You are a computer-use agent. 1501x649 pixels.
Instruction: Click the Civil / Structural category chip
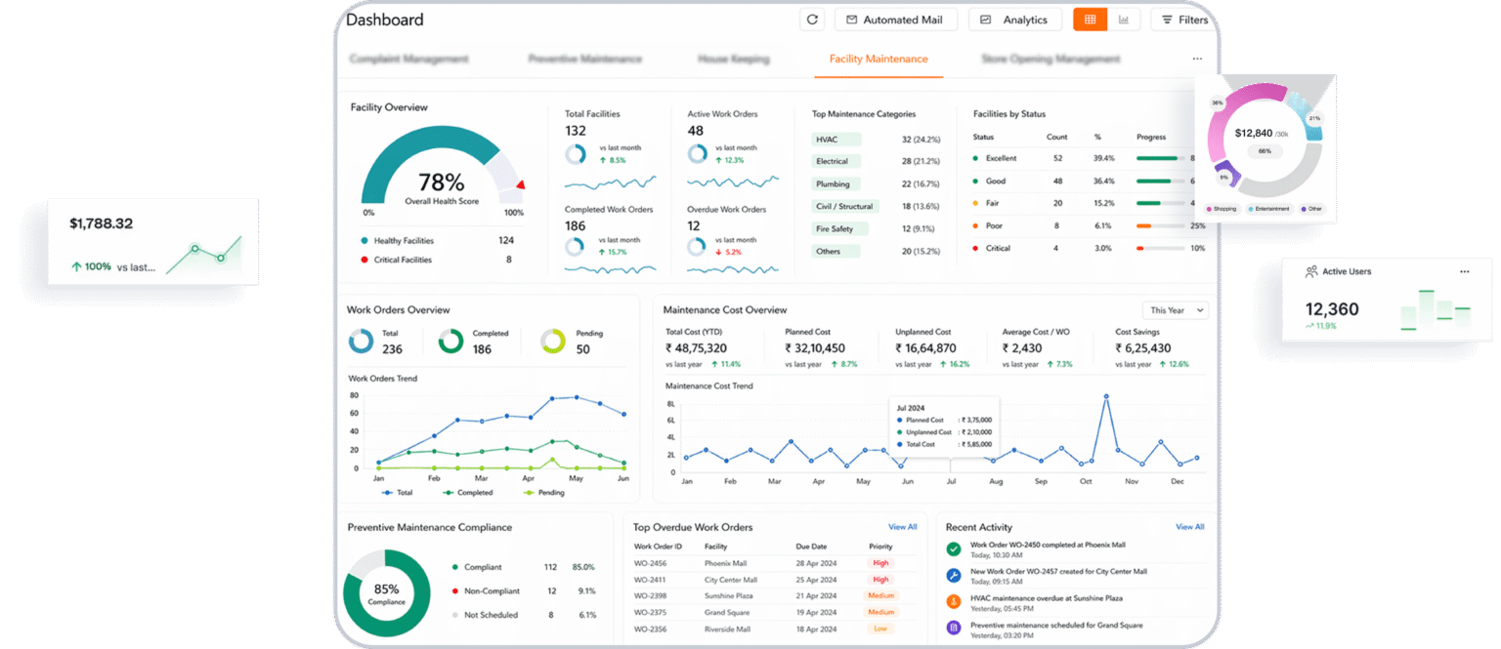(846, 207)
